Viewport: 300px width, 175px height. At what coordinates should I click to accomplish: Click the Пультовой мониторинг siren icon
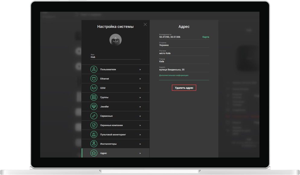pos(94,134)
